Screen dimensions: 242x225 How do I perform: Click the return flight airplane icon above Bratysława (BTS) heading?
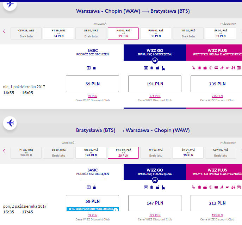pyautogui.click(x=10, y=123)
